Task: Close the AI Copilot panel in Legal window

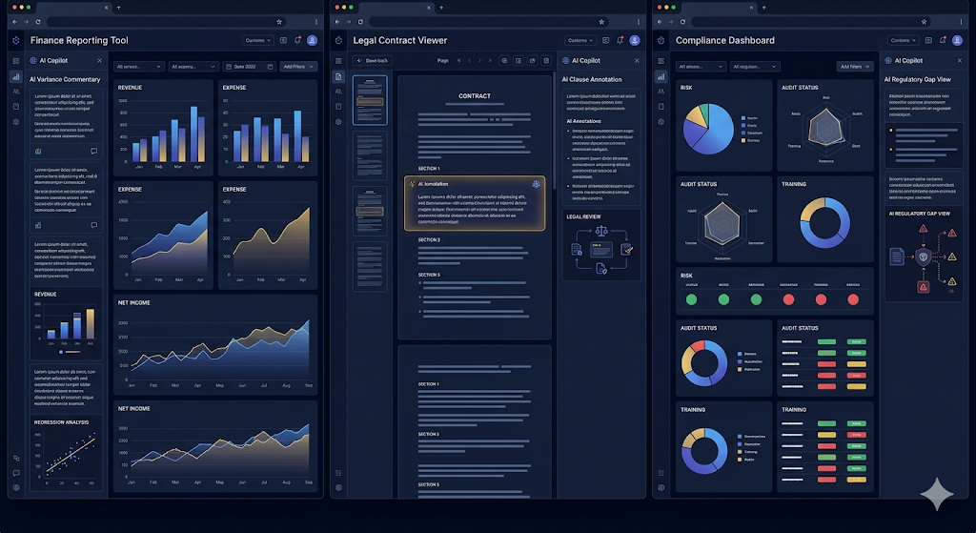Action: pyautogui.click(x=637, y=61)
